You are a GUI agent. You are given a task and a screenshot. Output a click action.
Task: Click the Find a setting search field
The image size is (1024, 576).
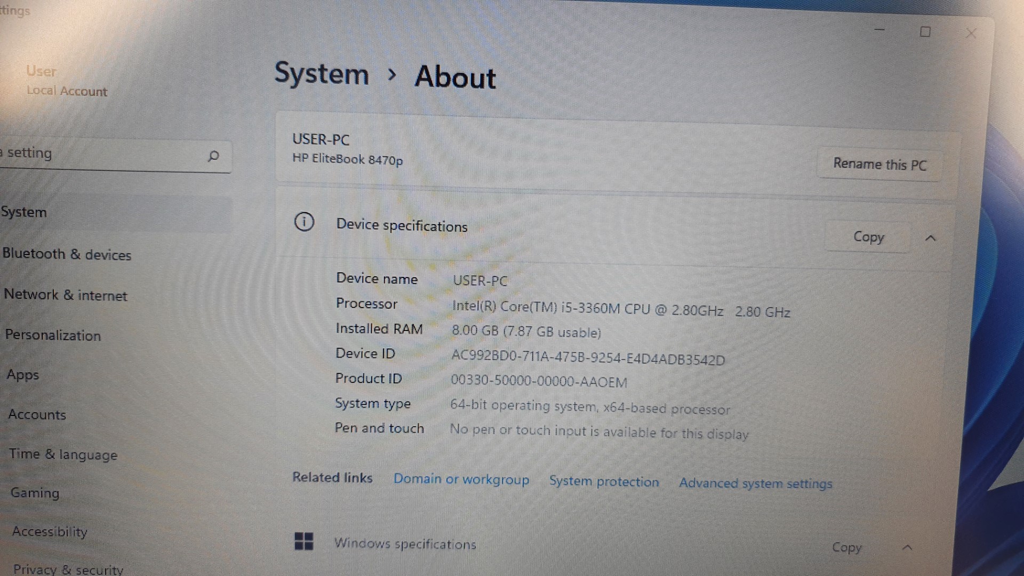click(x=115, y=155)
